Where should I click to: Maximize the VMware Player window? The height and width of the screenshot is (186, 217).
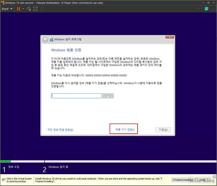point(208,3)
